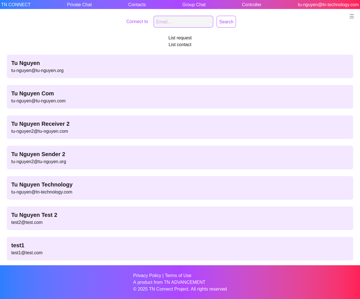The image size is (360, 299).
Task: Open the hamburger menu icon
Action: (x=352, y=16)
